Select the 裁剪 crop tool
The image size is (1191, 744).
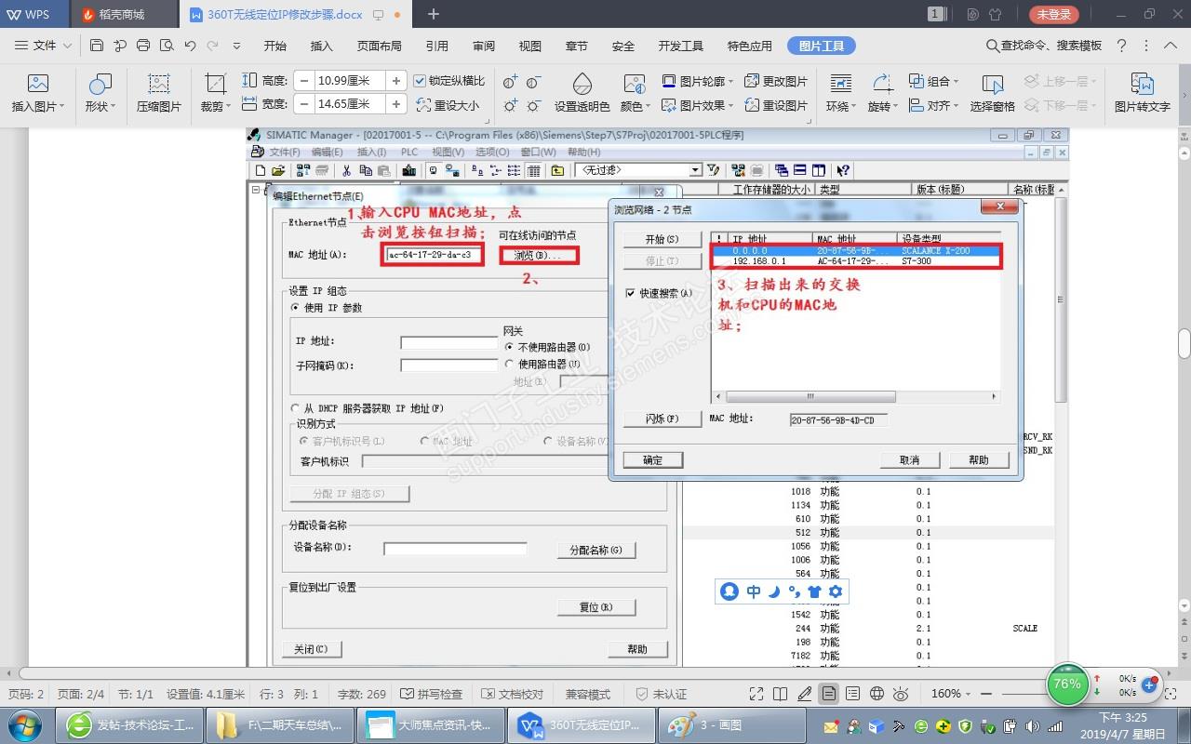tap(216, 94)
